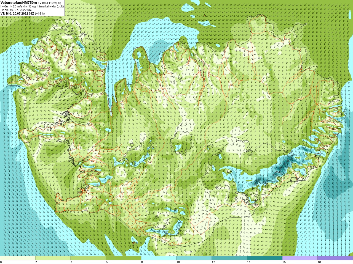The width and height of the screenshot is (353, 264).
Task: Click the legend scale number 18
Action: [319, 262]
